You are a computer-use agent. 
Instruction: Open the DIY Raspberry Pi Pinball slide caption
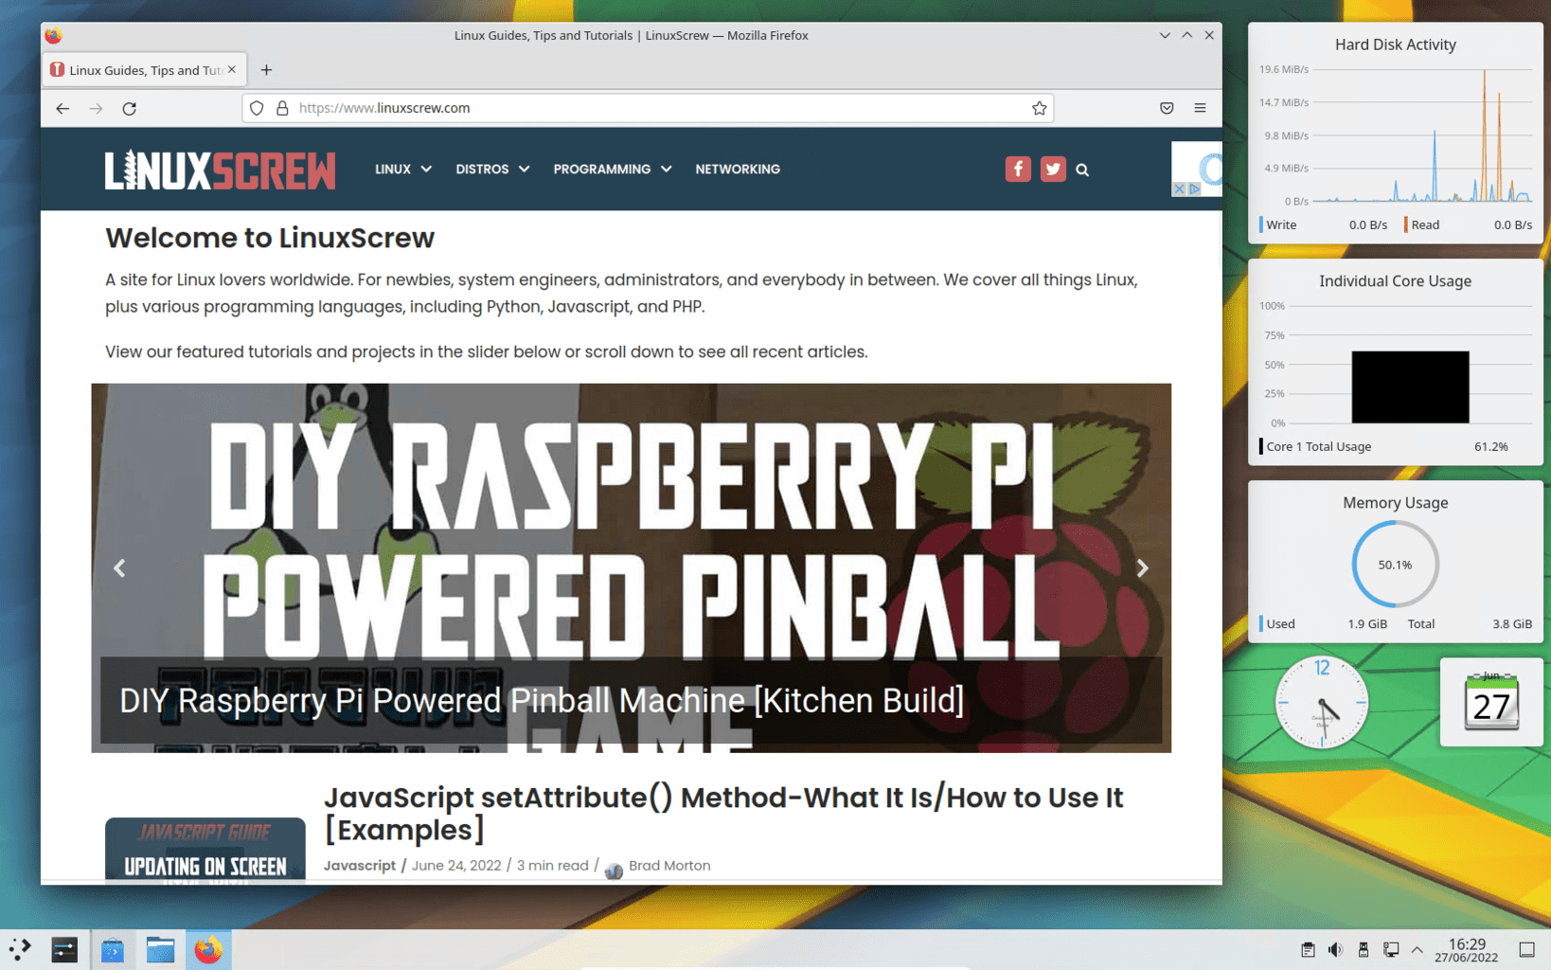pyautogui.click(x=542, y=701)
